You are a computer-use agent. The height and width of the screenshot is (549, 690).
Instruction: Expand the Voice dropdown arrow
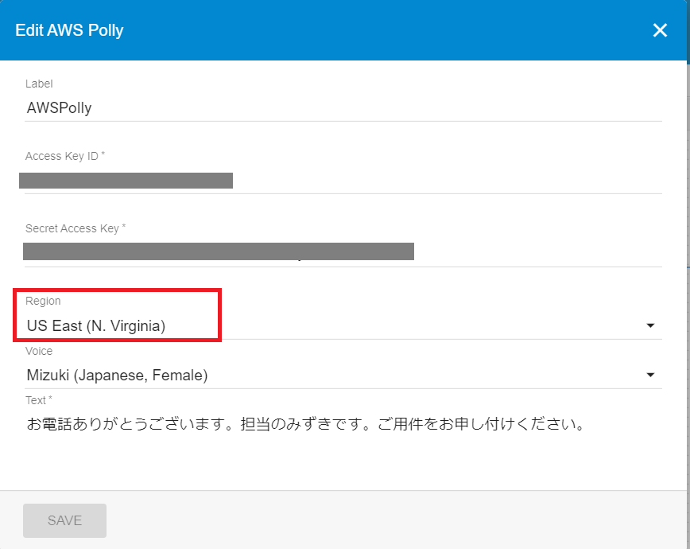650,375
